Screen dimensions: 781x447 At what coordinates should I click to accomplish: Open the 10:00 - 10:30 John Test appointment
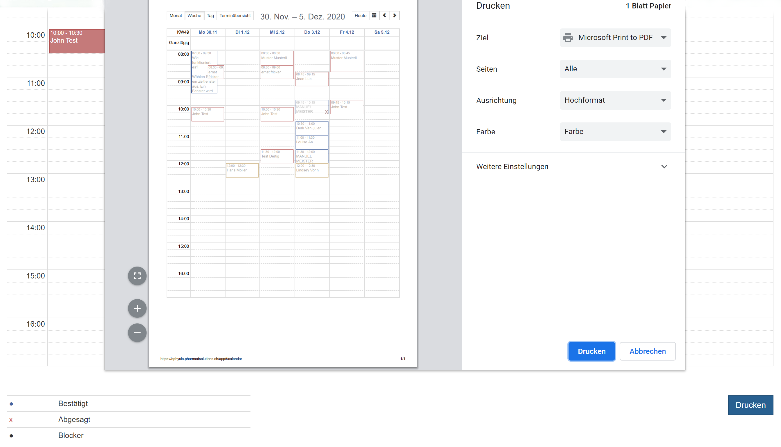pyautogui.click(x=77, y=41)
